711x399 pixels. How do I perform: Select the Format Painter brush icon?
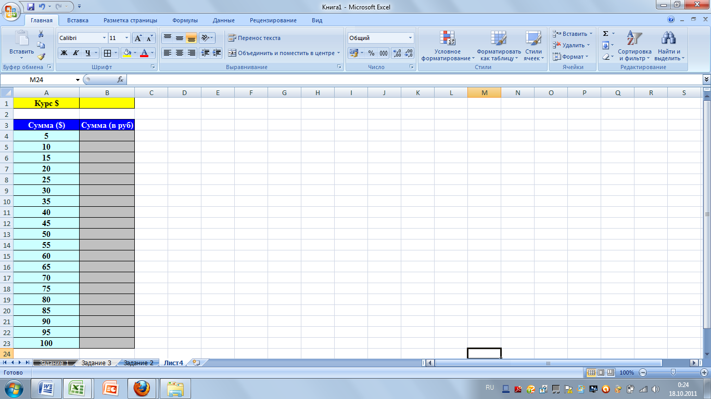pyautogui.click(x=41, y=56)
